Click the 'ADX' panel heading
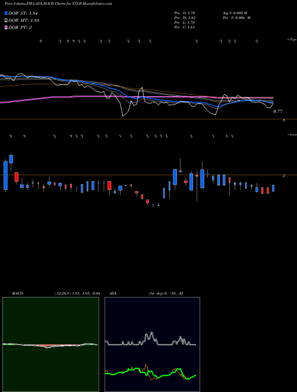This screenshot has height=392, width=297. coord(113,293)
